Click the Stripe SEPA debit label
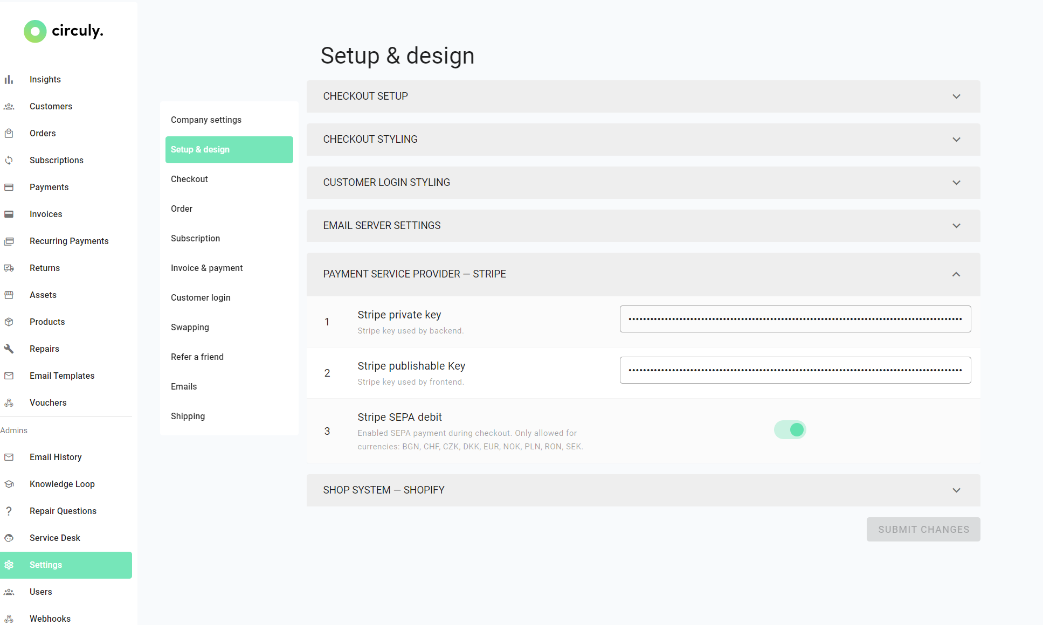Viewport: 1043px width, 625px height. 399,417
